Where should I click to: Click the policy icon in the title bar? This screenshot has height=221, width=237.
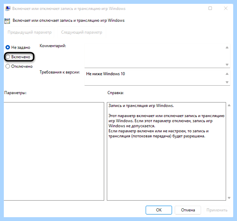[8, 8]
